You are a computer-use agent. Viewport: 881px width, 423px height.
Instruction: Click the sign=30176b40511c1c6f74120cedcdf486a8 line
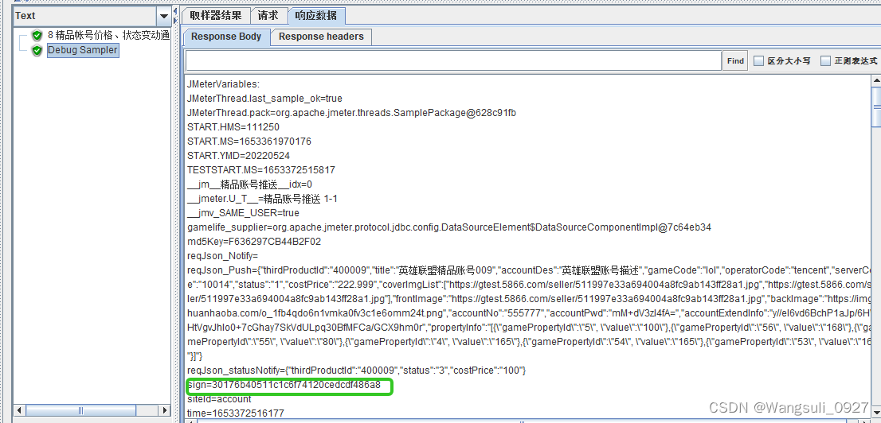(x=284, y=385)
